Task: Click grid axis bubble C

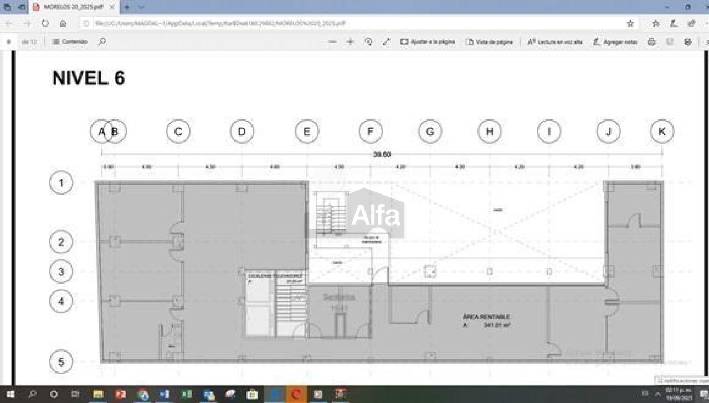Action: click(x=178, y=132)
